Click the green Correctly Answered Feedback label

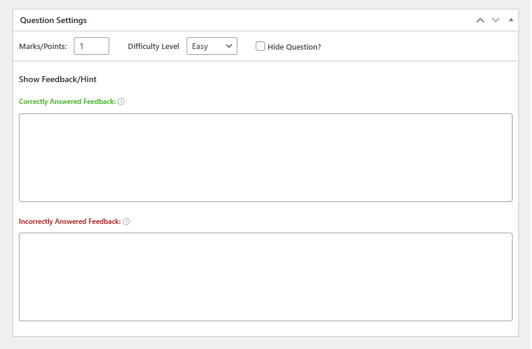[x=67, y=102]
